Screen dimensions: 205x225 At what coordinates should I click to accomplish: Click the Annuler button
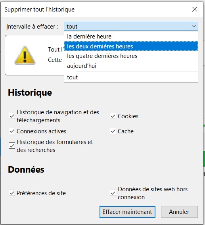[x=179, y=212]
